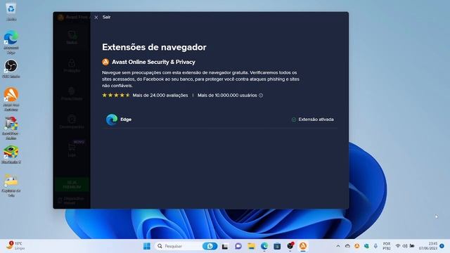Click the Avast Online Security & Privacy logo

tap(105, 62)
